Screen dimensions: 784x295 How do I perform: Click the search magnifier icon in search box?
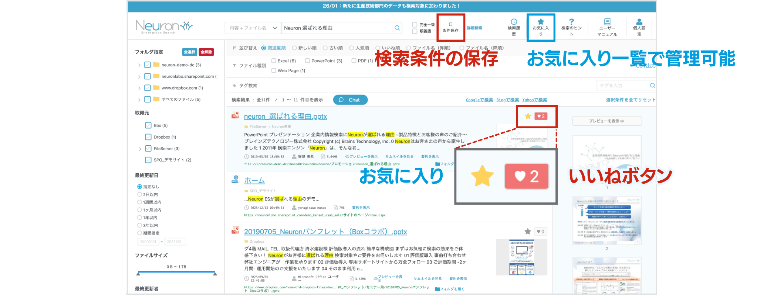397,28
